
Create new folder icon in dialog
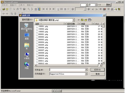tap(86, 20)
